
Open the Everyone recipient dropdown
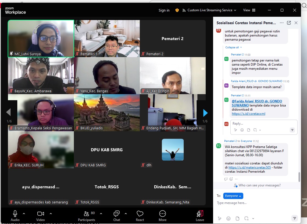[233, 196]
